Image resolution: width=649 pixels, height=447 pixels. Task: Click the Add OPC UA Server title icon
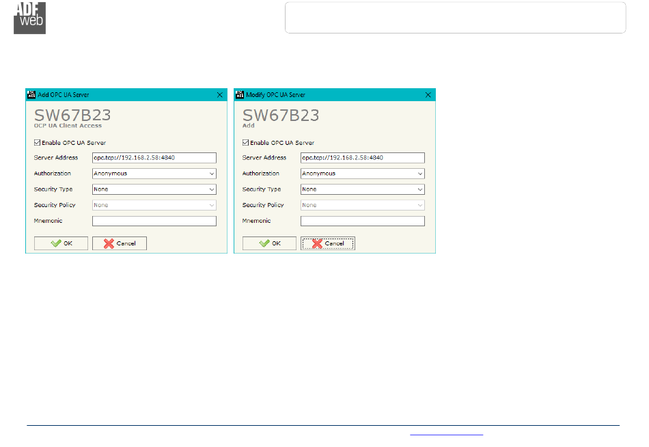click(x=31, y=94)
